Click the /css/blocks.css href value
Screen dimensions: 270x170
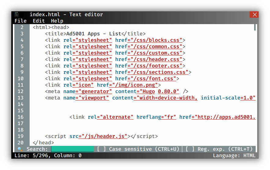click(x=156, y=40)
